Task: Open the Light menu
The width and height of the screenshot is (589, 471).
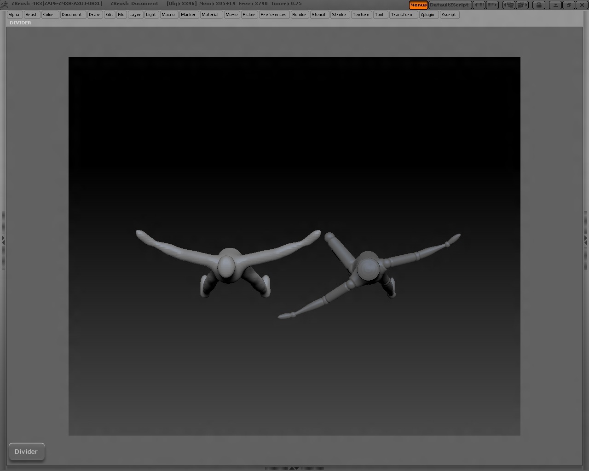Action: click(151, 15)
